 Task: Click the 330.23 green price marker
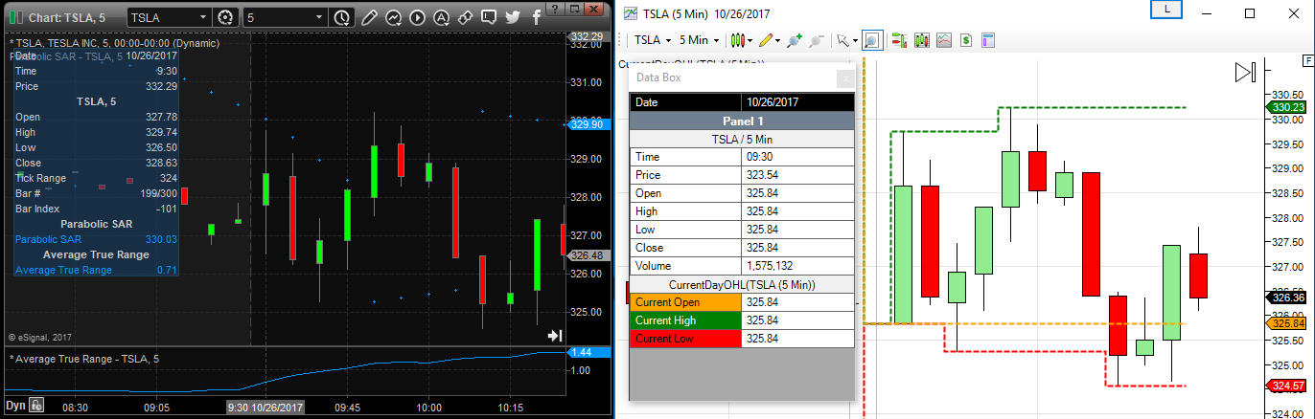[x=1288, y=107]
